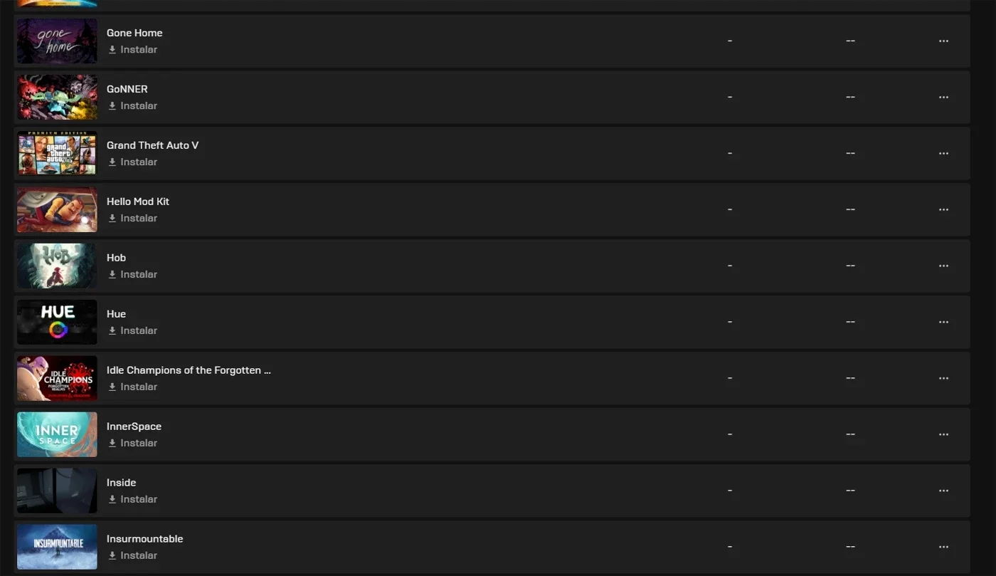
Task: Click the ellipsis icon for Grand Theft Auto V
Action: 943,154
